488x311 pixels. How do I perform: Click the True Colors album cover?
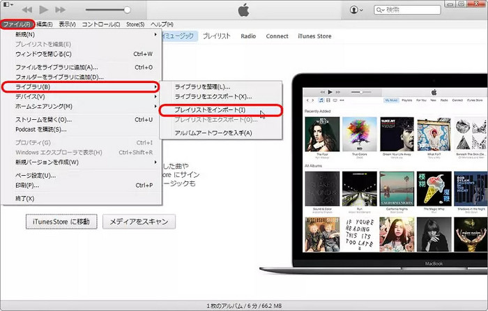360,134
